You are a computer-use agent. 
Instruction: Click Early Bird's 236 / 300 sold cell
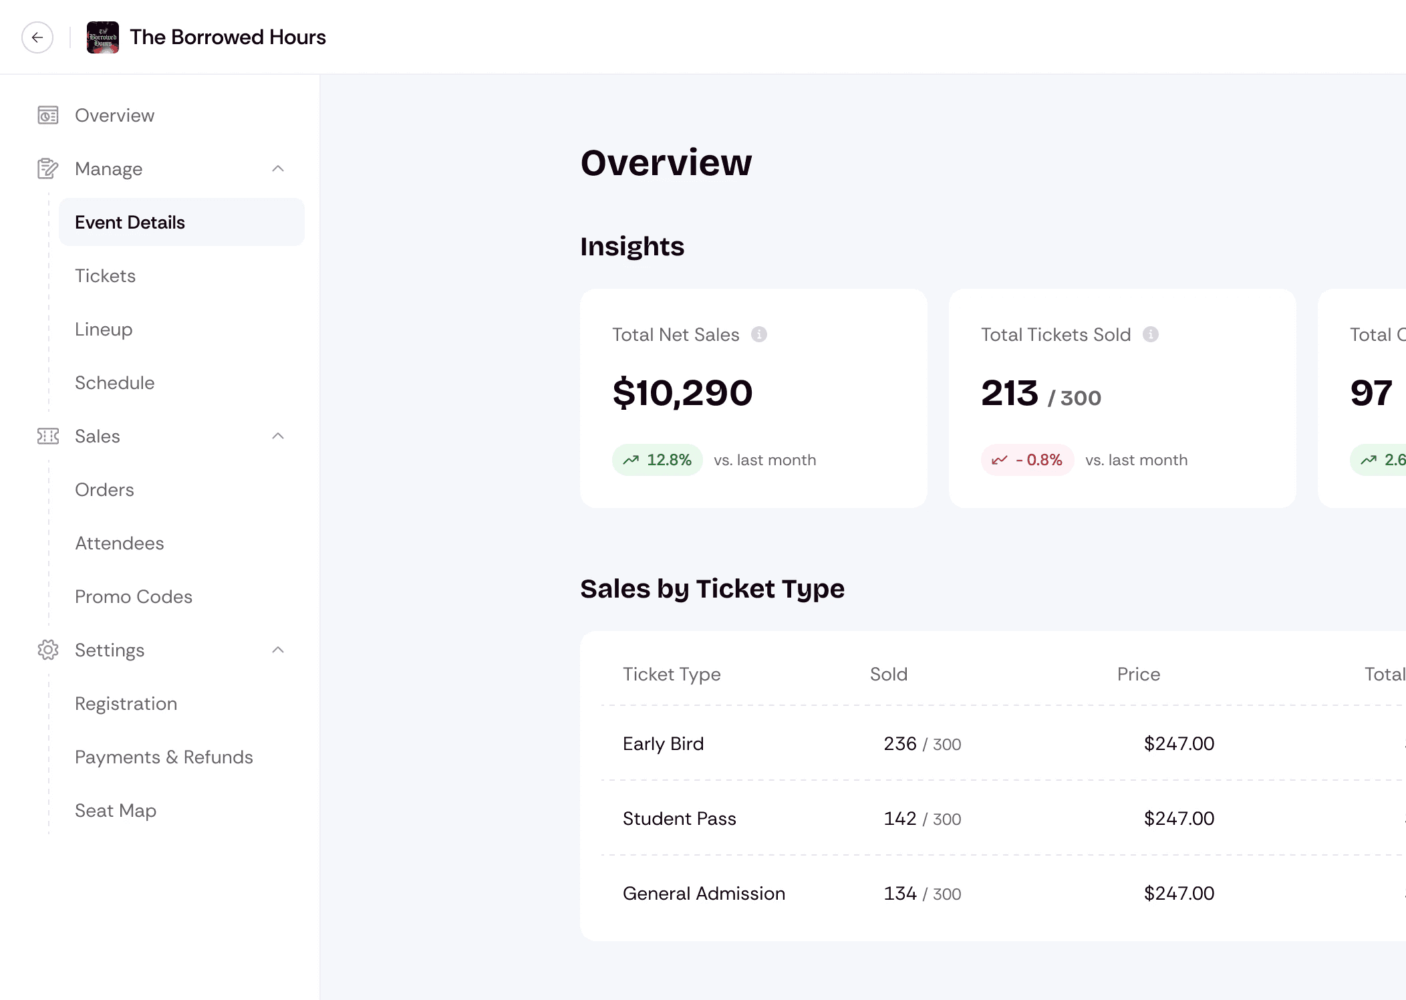point(922,743)
